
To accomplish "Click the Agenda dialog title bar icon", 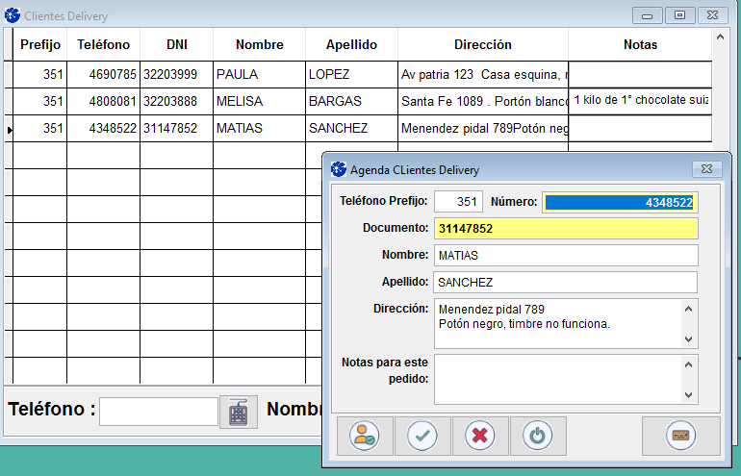I will (x=338, y=169).
